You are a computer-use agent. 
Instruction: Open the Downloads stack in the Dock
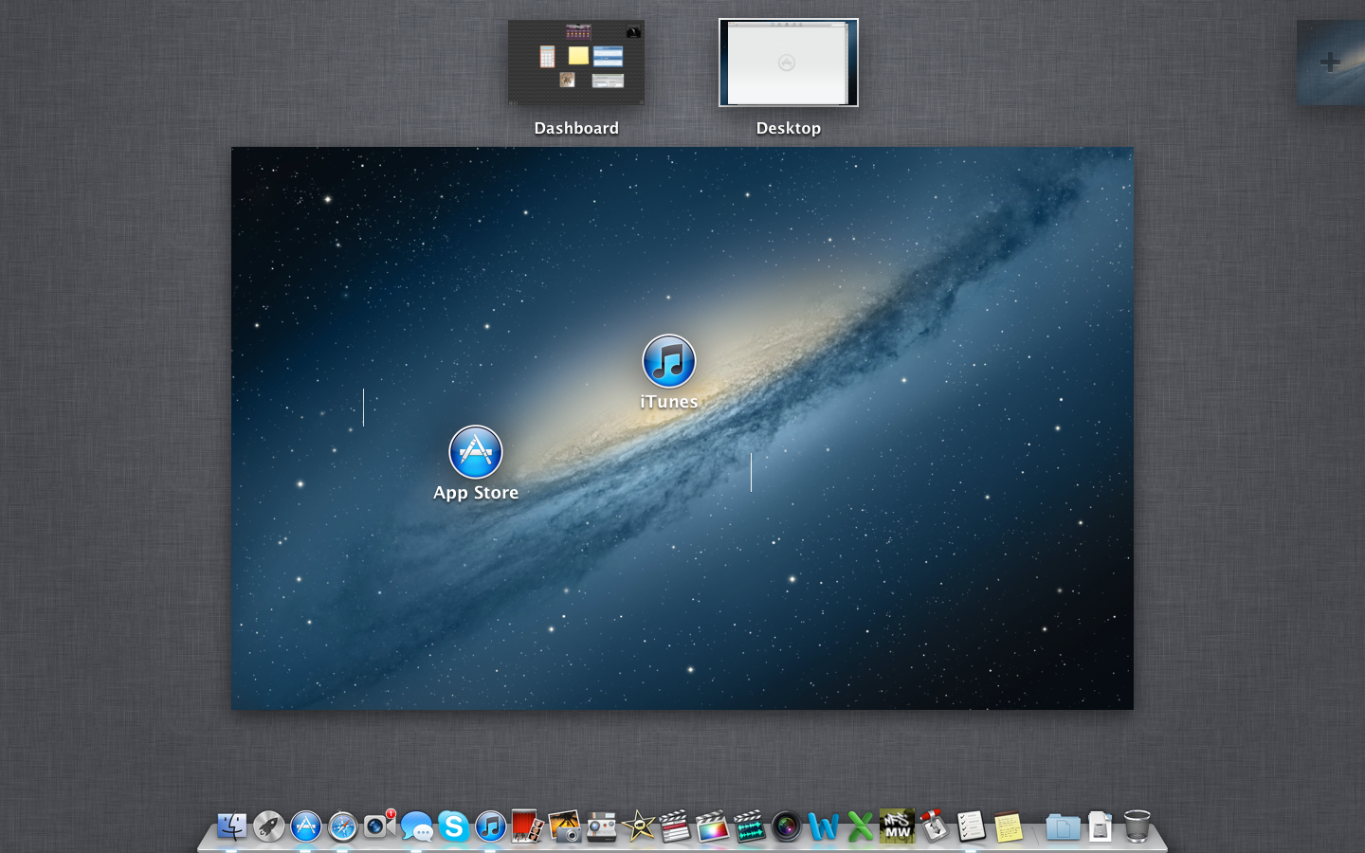1100,826
